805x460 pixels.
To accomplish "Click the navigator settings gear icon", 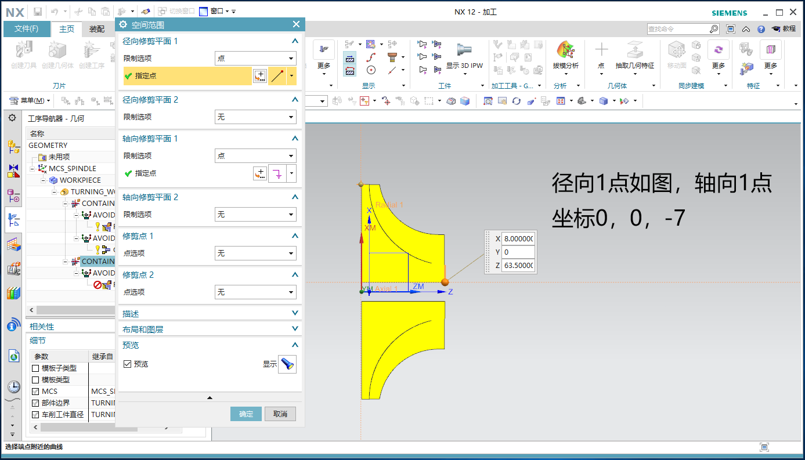I will point(12,118).
